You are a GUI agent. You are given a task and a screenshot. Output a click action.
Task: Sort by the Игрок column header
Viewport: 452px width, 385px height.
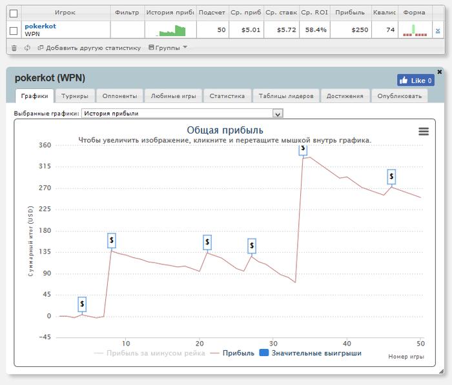point(65,13)
